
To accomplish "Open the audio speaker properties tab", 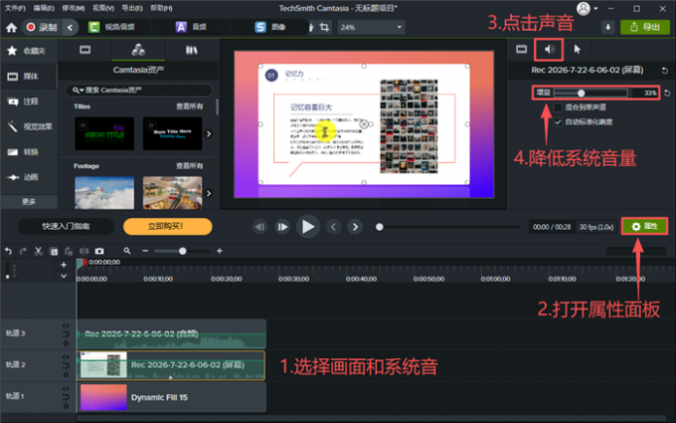I will coord(549,49).
